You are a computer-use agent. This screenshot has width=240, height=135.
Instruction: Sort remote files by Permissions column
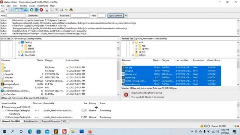(x=199, y=60)
